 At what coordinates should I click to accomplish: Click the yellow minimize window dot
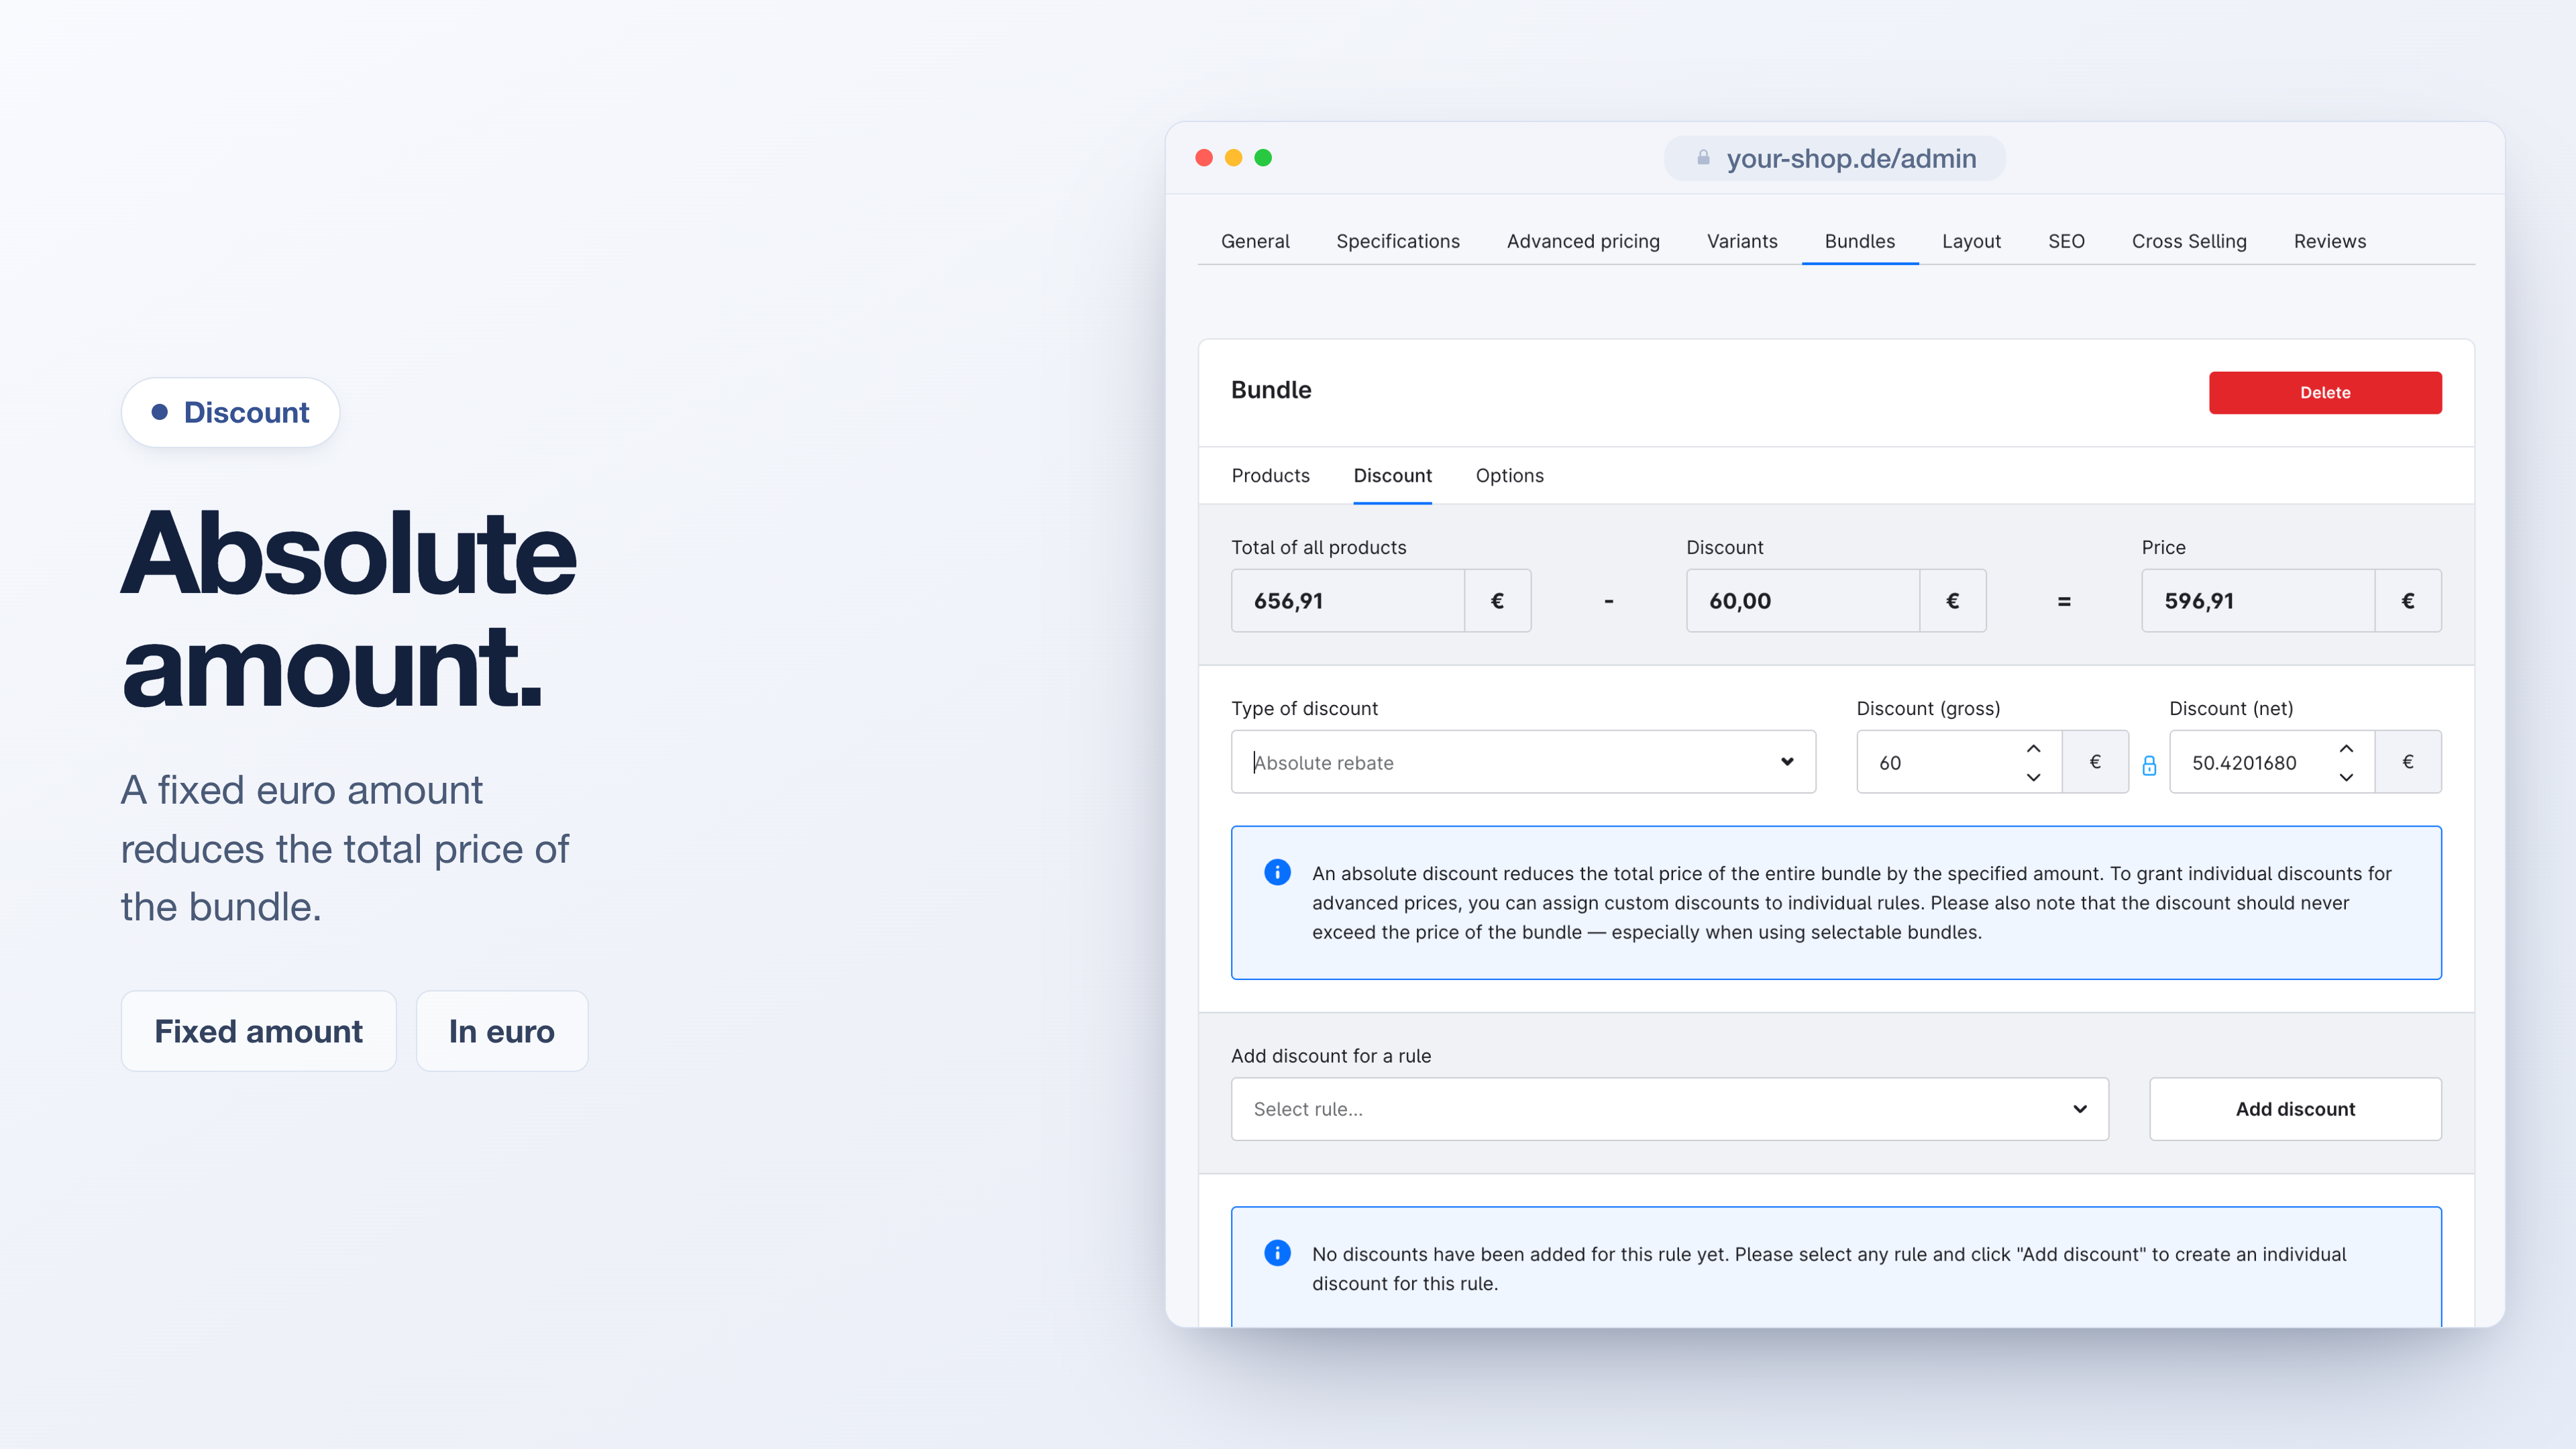(x=1233, y=158)
